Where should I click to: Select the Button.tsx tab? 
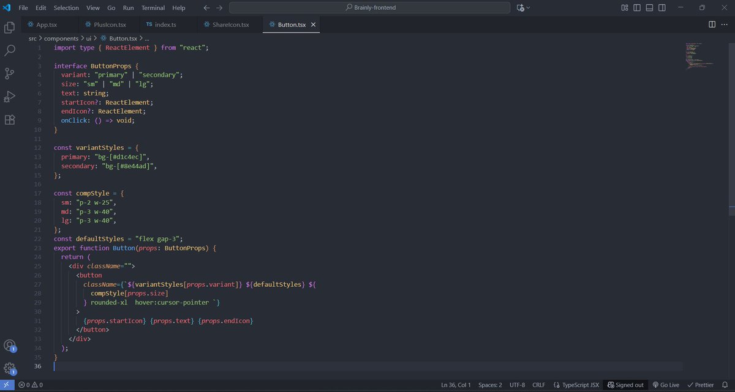coord(292,24)
